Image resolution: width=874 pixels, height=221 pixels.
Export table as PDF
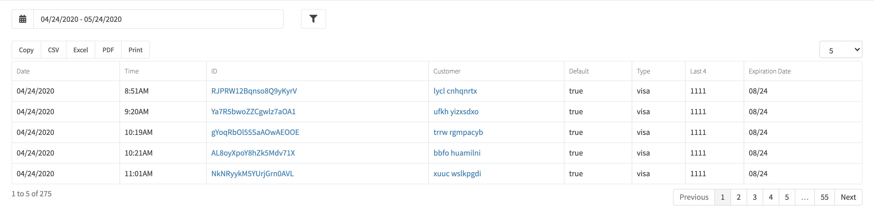108,50
